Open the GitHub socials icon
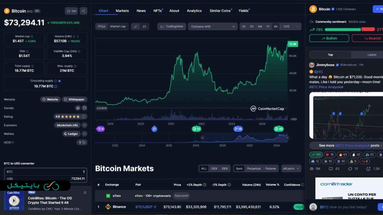383x215 pixels. [85, 108]
